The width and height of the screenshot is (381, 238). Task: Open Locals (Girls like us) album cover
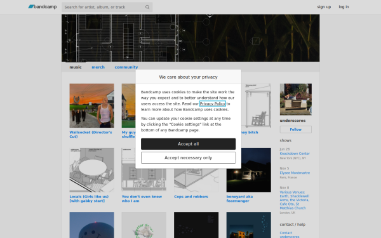[91, 170]
